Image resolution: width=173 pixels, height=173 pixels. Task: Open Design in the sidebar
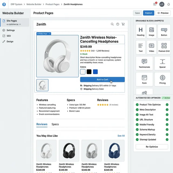point(8,41)
